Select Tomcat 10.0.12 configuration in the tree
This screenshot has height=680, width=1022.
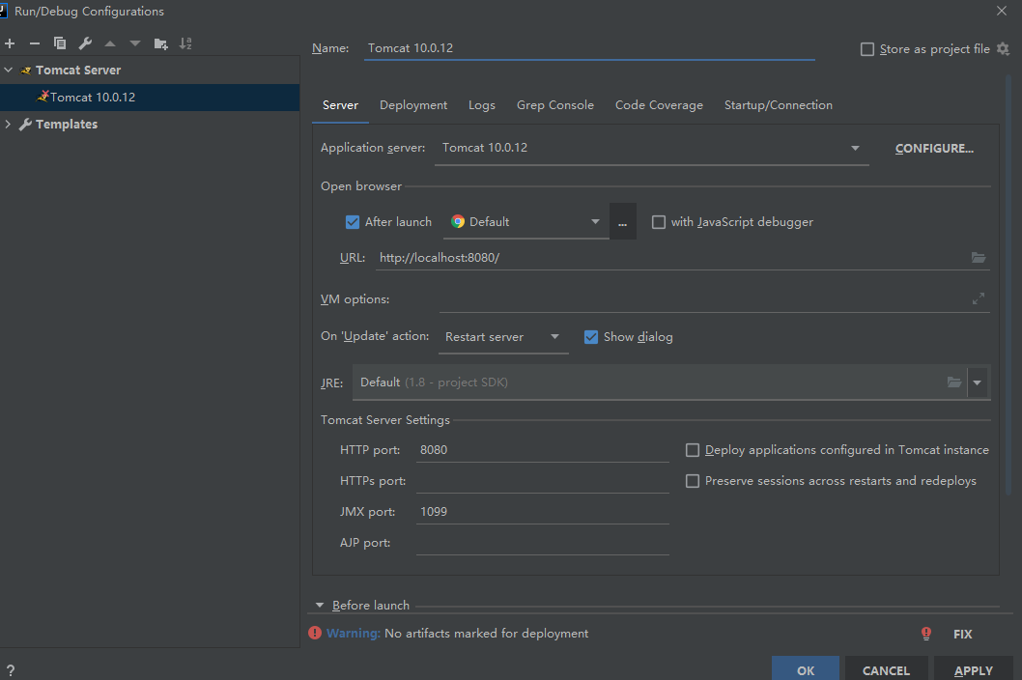tap(150, 98)
